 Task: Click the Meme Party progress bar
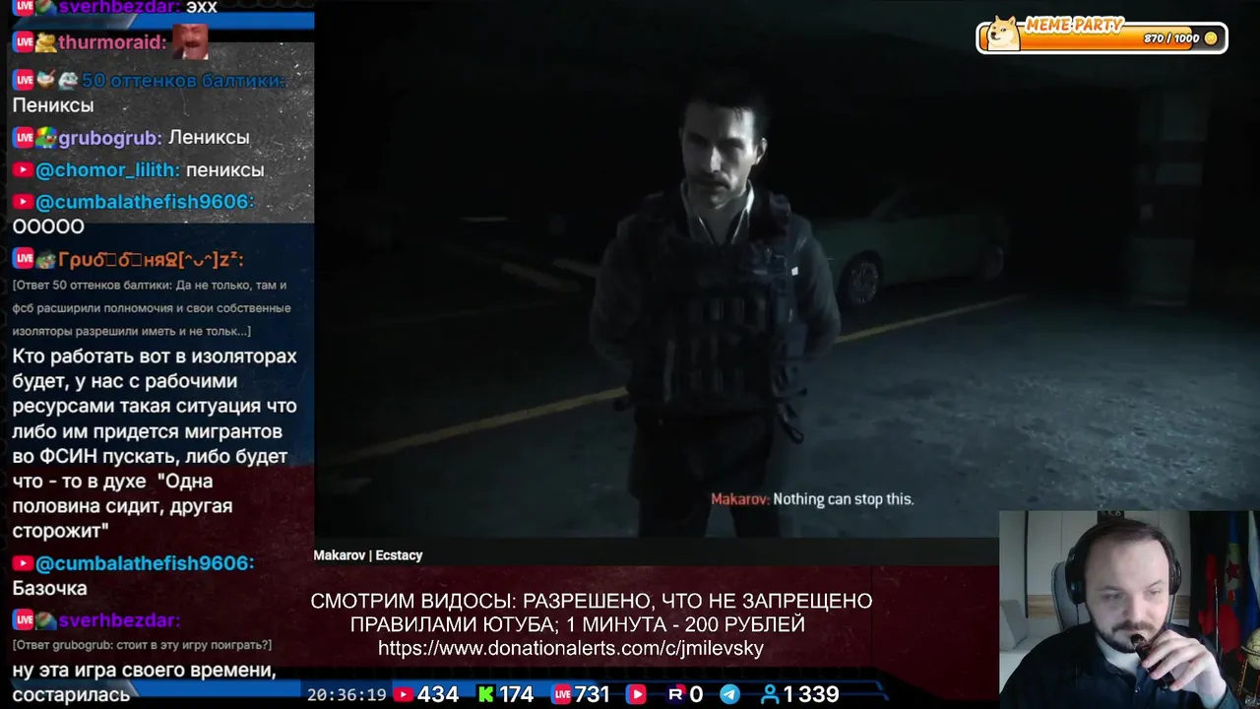(x=1102, y=37)
